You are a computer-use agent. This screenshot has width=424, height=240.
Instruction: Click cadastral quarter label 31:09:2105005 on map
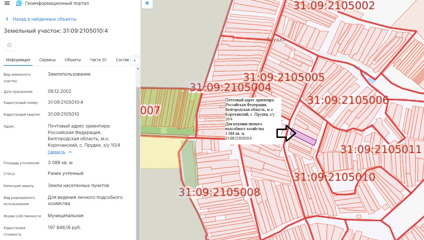click(x=284, y=77)
